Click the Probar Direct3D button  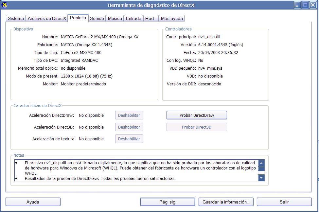tap(197, 127)
